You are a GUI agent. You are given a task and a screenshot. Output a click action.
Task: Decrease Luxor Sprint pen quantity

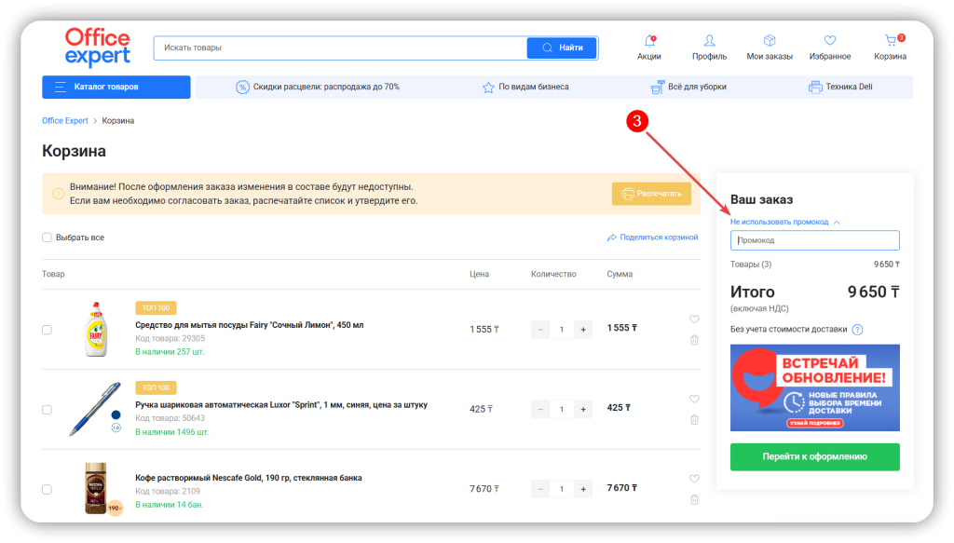[540, 409]
